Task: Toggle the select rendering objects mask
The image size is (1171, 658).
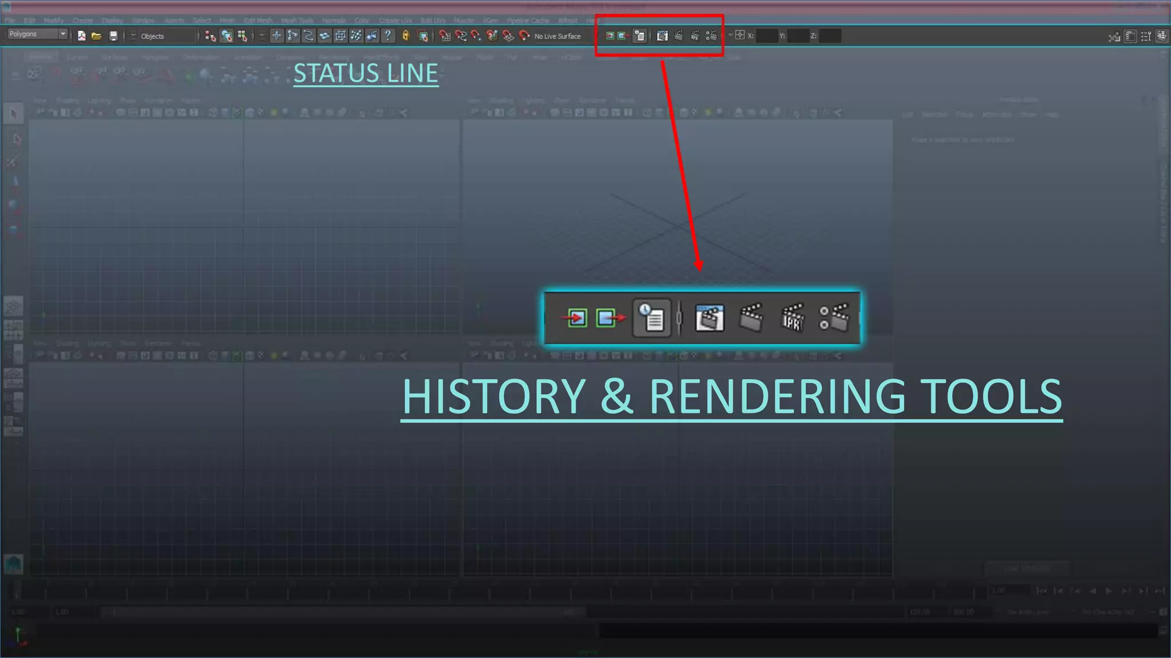Action: [x=372, y=36]
